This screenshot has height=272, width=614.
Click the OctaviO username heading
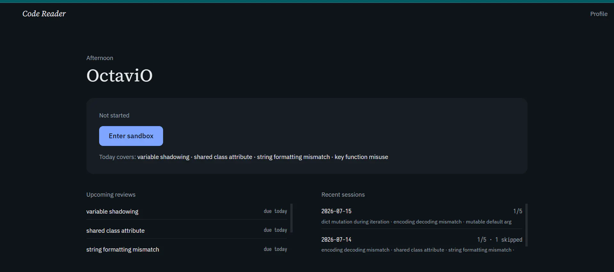pos(119,76)
